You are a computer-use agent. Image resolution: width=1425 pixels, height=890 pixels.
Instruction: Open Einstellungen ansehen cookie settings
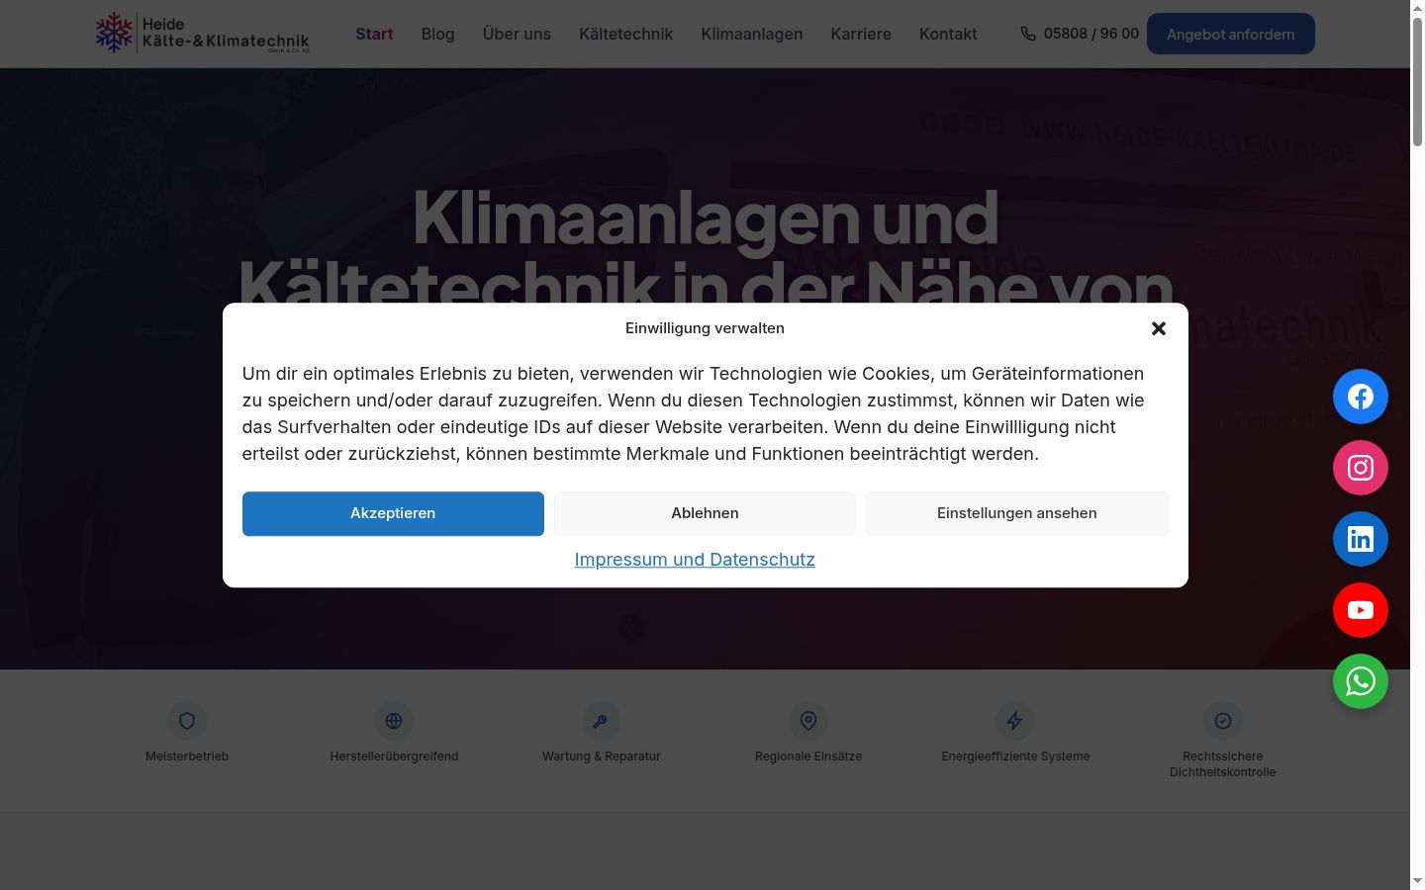[x=1017, y=513]
